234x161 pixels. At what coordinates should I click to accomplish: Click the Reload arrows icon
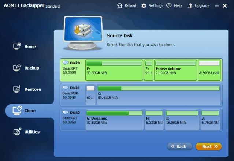pyautogui.click(x=120, y=6)
